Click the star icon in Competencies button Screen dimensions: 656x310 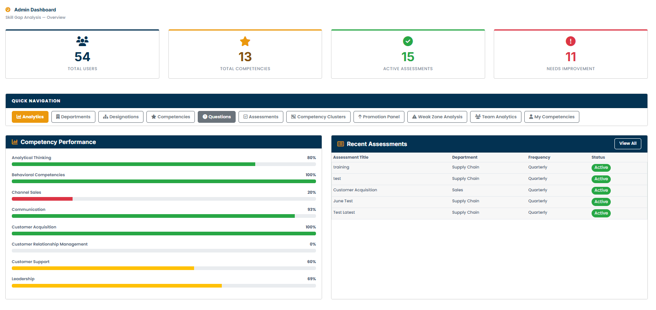(154, 117)
